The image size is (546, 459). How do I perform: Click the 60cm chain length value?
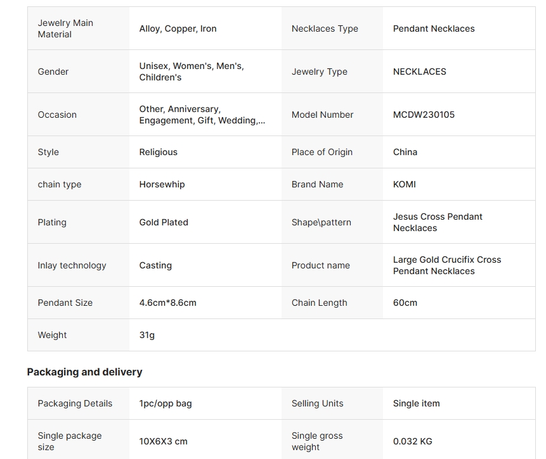(x=405, y=303)
